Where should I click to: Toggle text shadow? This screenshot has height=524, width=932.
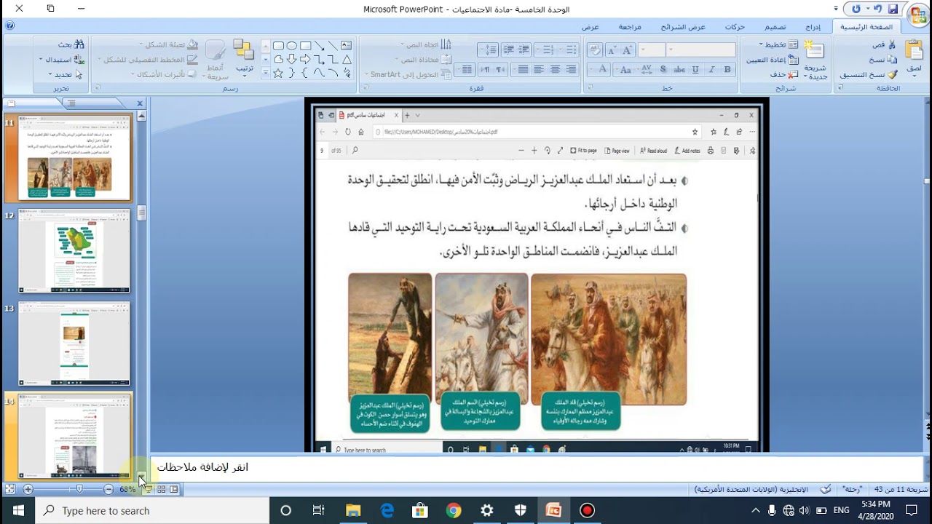(663, 69)
